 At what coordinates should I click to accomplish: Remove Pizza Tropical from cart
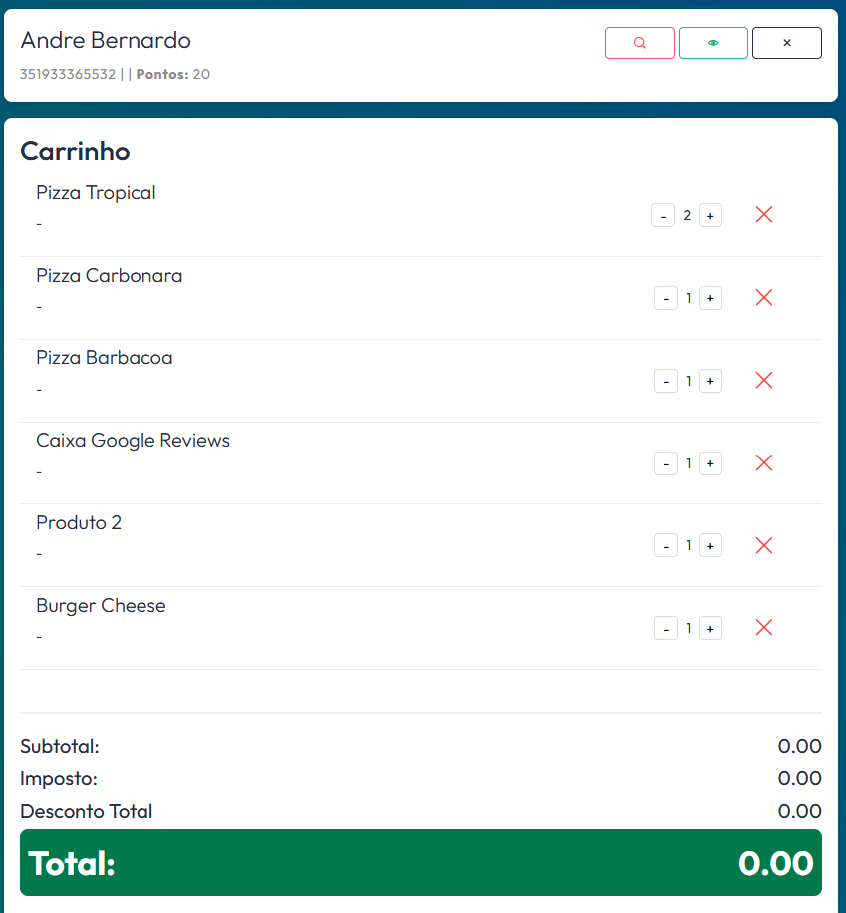click(764, 215)
